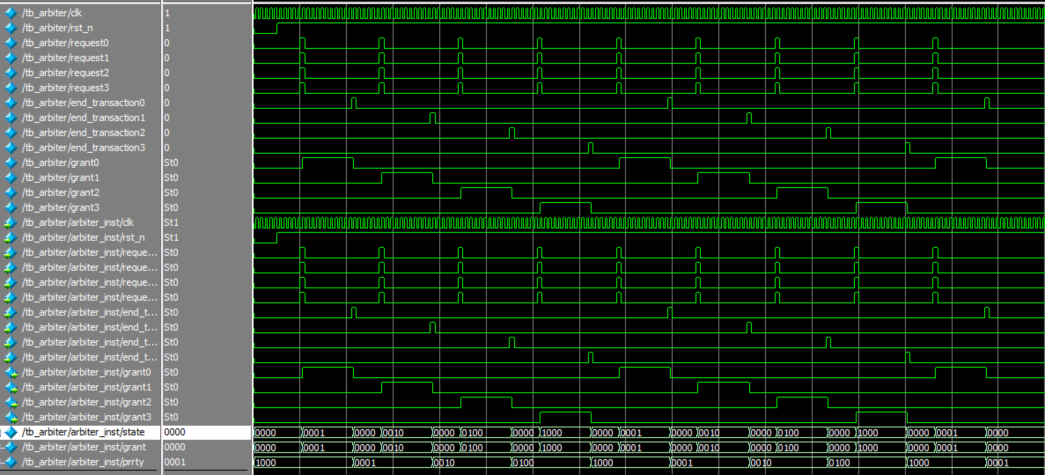Select the /tb_arbiter/arbiter_inst/rst_n signal name
The image size is (1045, 475).
[83, 238]
